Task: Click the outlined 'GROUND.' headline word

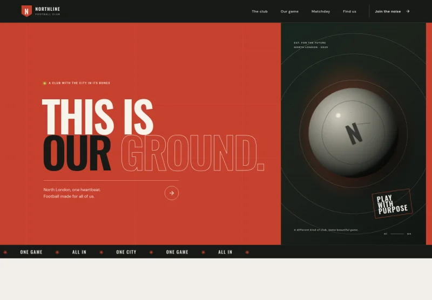Action: [193, 153]
